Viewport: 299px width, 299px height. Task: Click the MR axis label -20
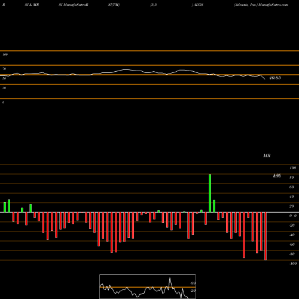pos(292,225)
